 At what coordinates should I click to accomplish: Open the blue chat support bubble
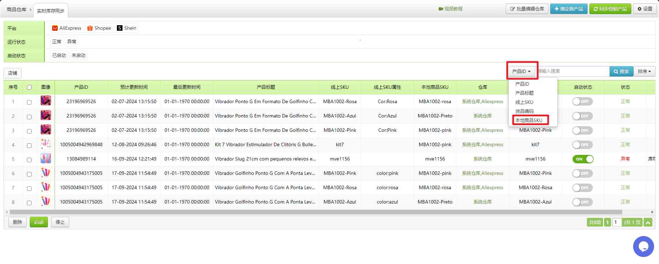click(643, 247)
